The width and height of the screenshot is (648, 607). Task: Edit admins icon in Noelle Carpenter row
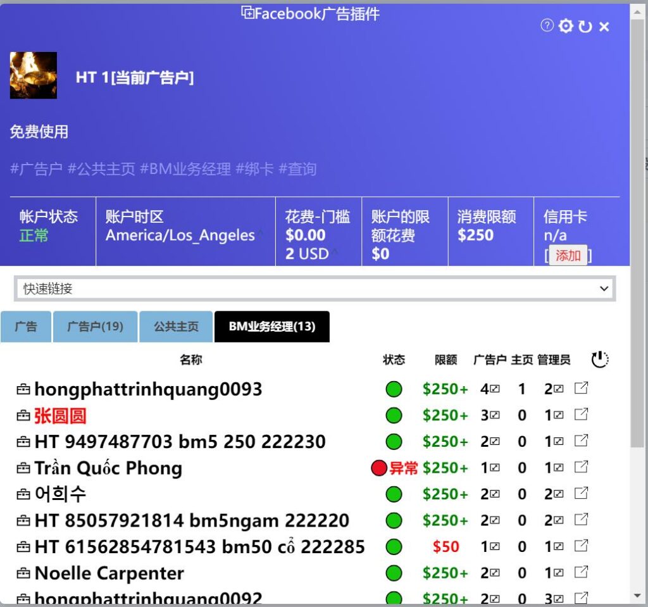pyautogui.click(x=559, y=573)
